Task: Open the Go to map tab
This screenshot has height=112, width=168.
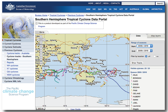Action: [x=42, y=32]
